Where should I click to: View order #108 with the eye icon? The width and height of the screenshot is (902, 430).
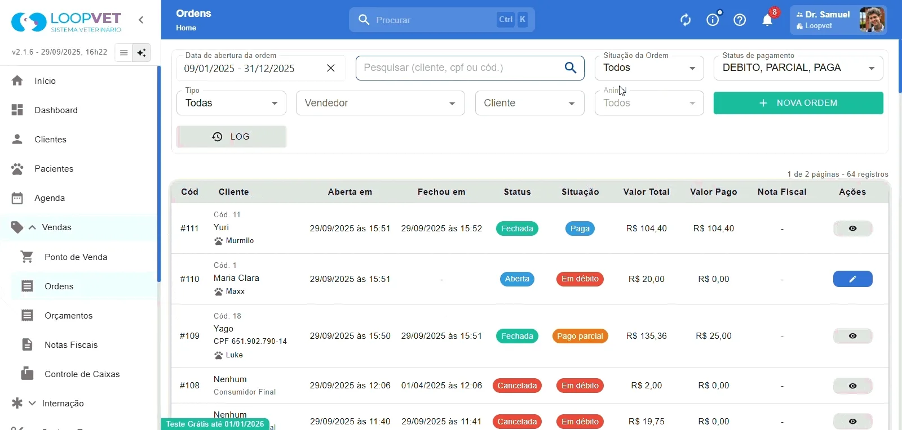pyautogui.click(x=852, y=386)
